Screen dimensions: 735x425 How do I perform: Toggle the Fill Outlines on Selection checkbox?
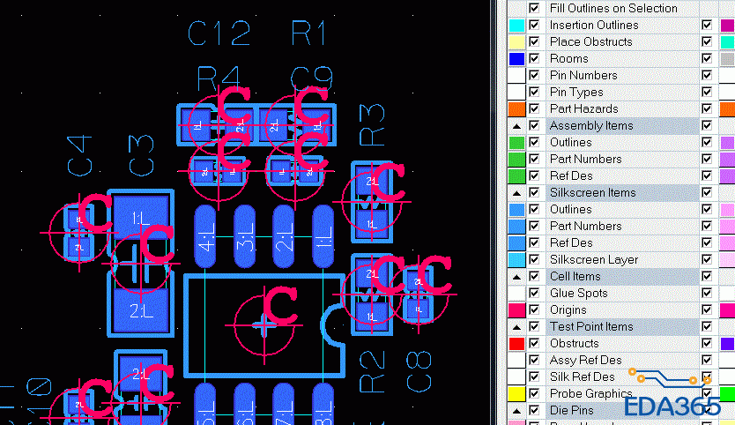click(x=534, y=8)
